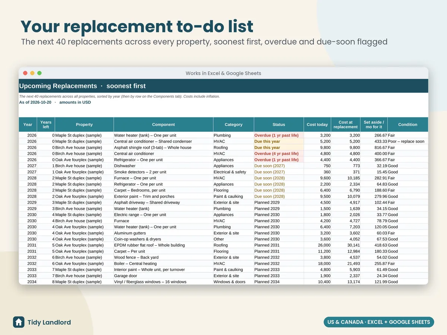Select the Cost today column header

coord(317,125)
